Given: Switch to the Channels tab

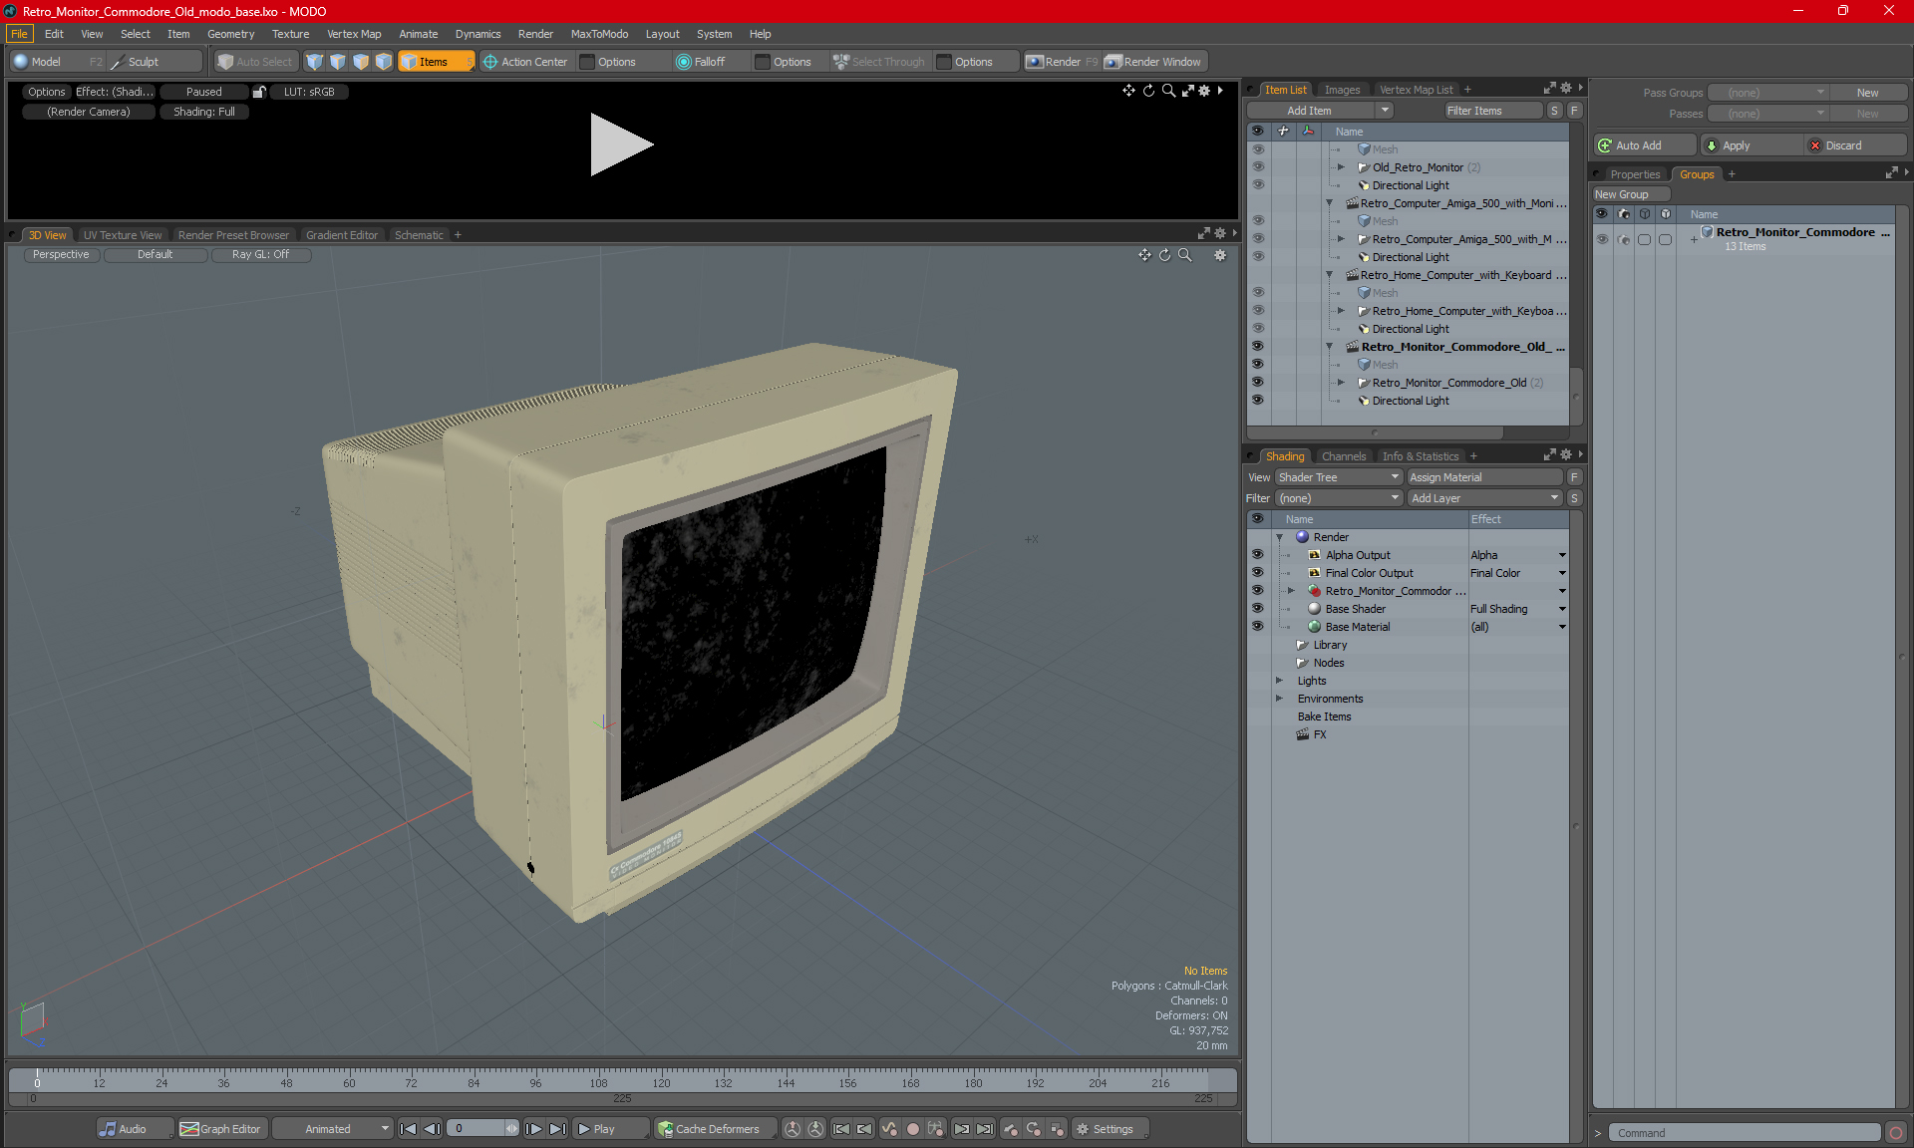Looking at the screenshot, I should 1344,456.
